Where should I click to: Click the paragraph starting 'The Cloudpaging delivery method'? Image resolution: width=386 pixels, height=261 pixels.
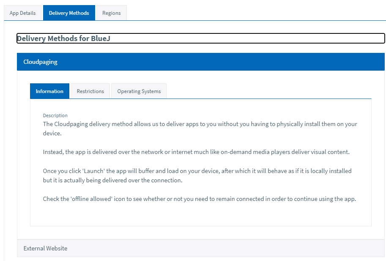click(200, 129)
